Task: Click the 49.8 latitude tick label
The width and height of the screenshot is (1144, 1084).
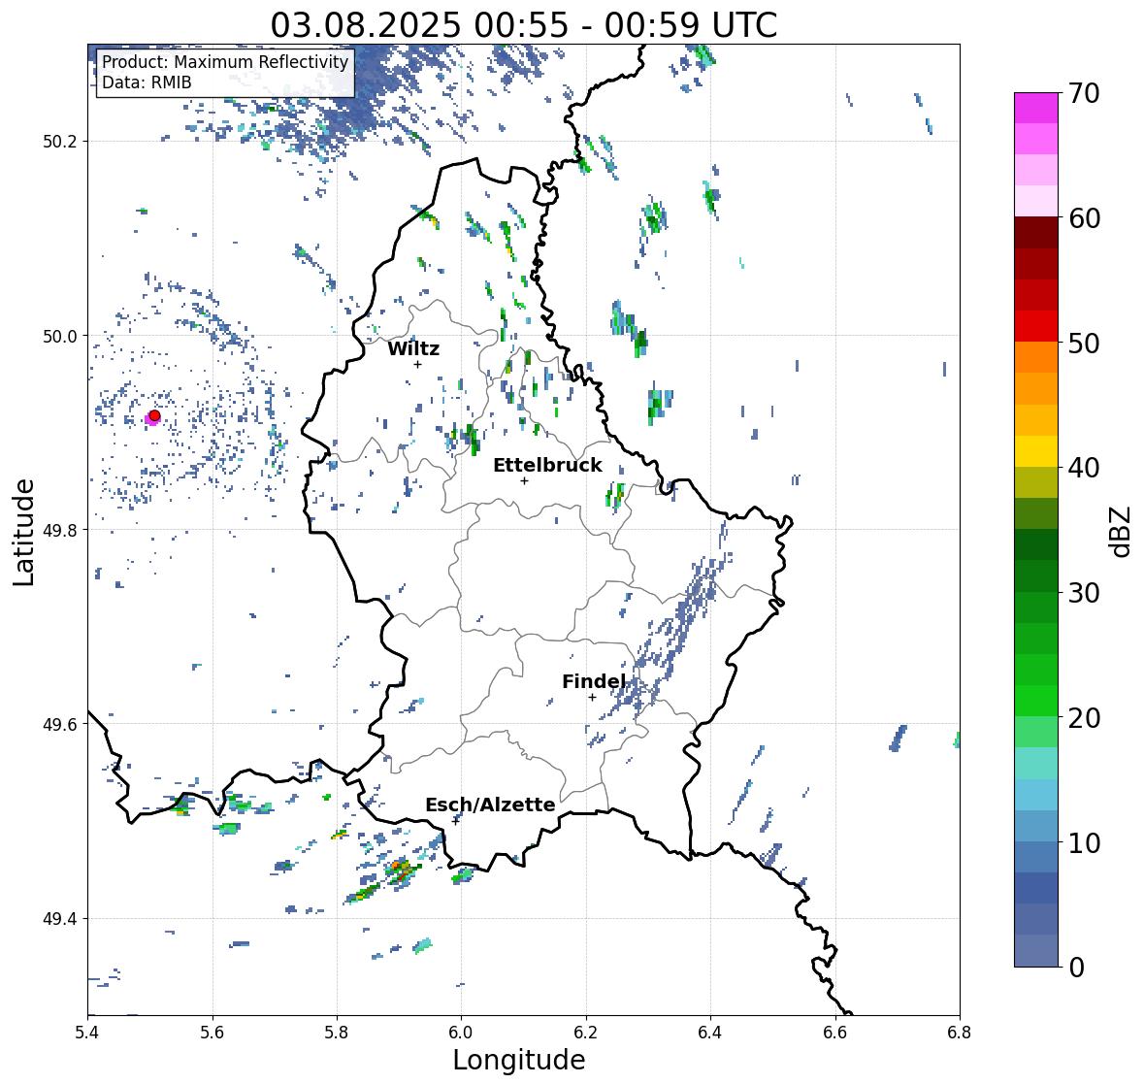Action: [60, 530]
